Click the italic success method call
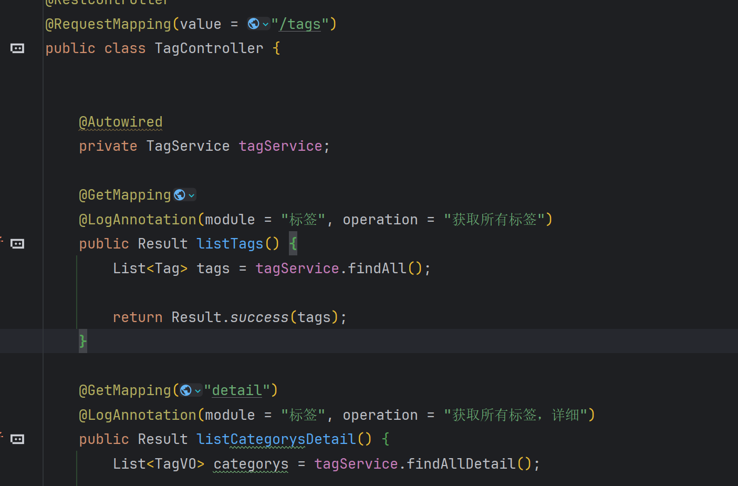The width and height of the screenshot is (738, 486). (259, 317)
